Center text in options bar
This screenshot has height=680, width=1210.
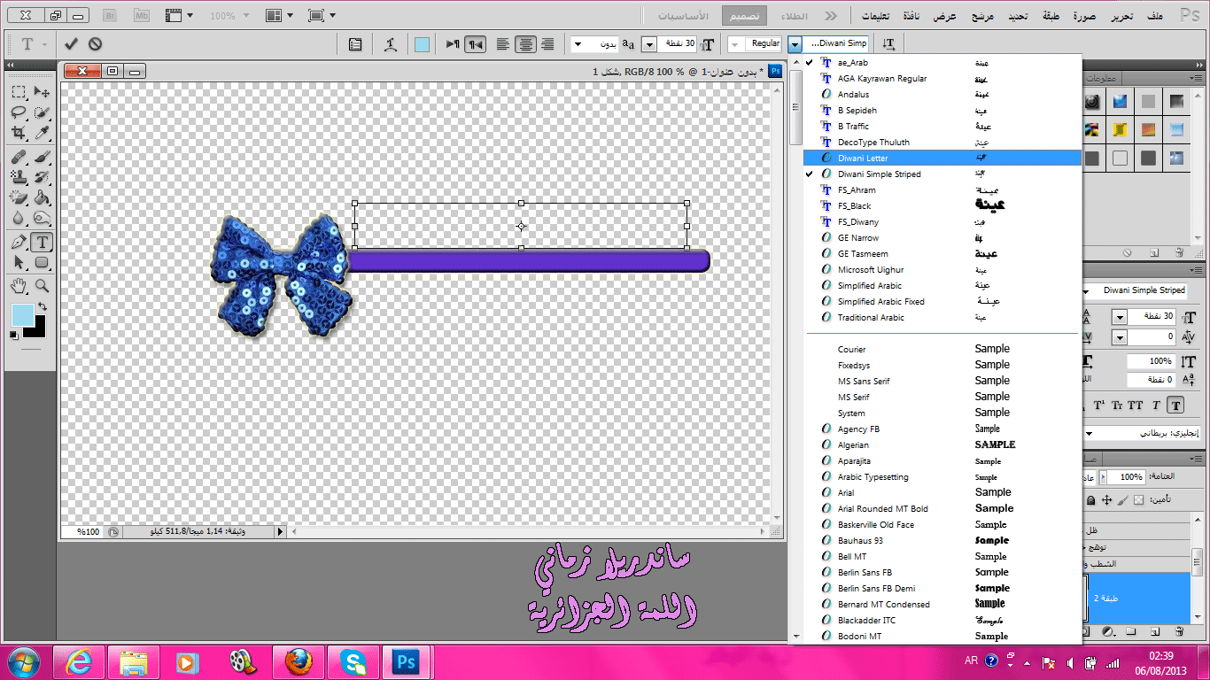(x=526, y=44)
